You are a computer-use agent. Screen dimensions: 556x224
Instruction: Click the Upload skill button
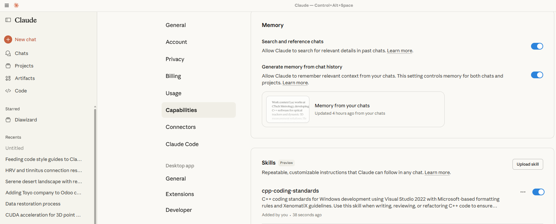(528, 164)
